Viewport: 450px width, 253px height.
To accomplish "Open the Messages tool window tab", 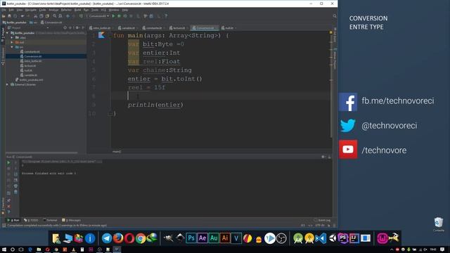I will click(x=72, y=220).
